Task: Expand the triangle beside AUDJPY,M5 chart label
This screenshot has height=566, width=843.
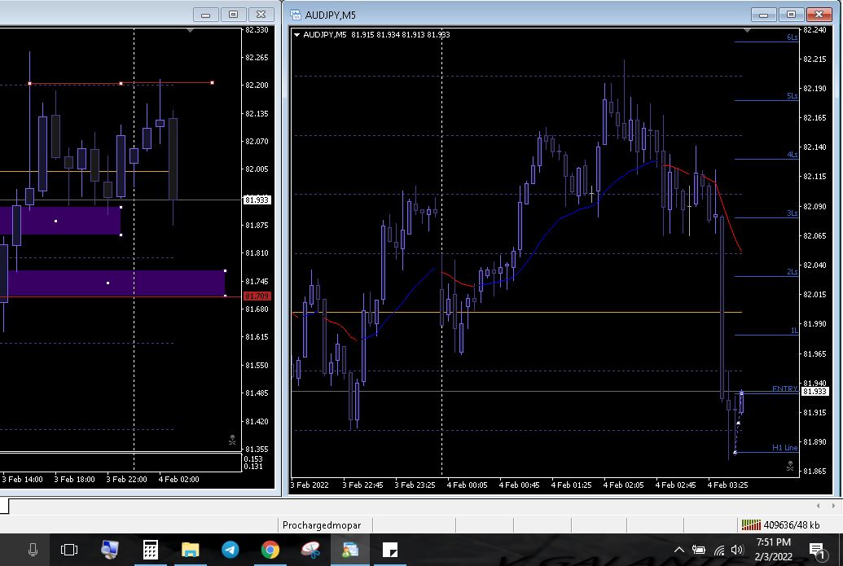Action: 296,34
